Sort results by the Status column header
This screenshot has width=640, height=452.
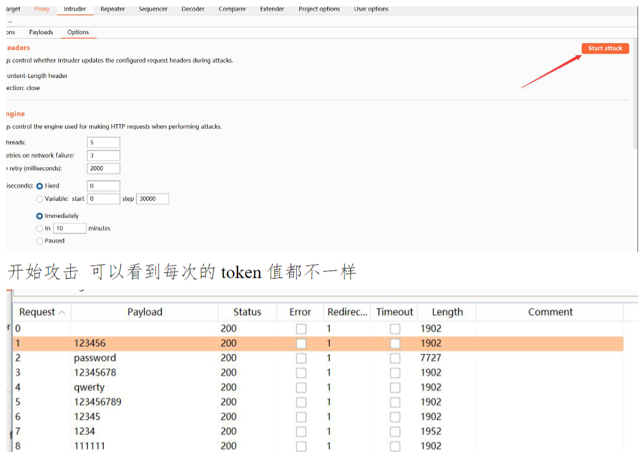point(247,312)
